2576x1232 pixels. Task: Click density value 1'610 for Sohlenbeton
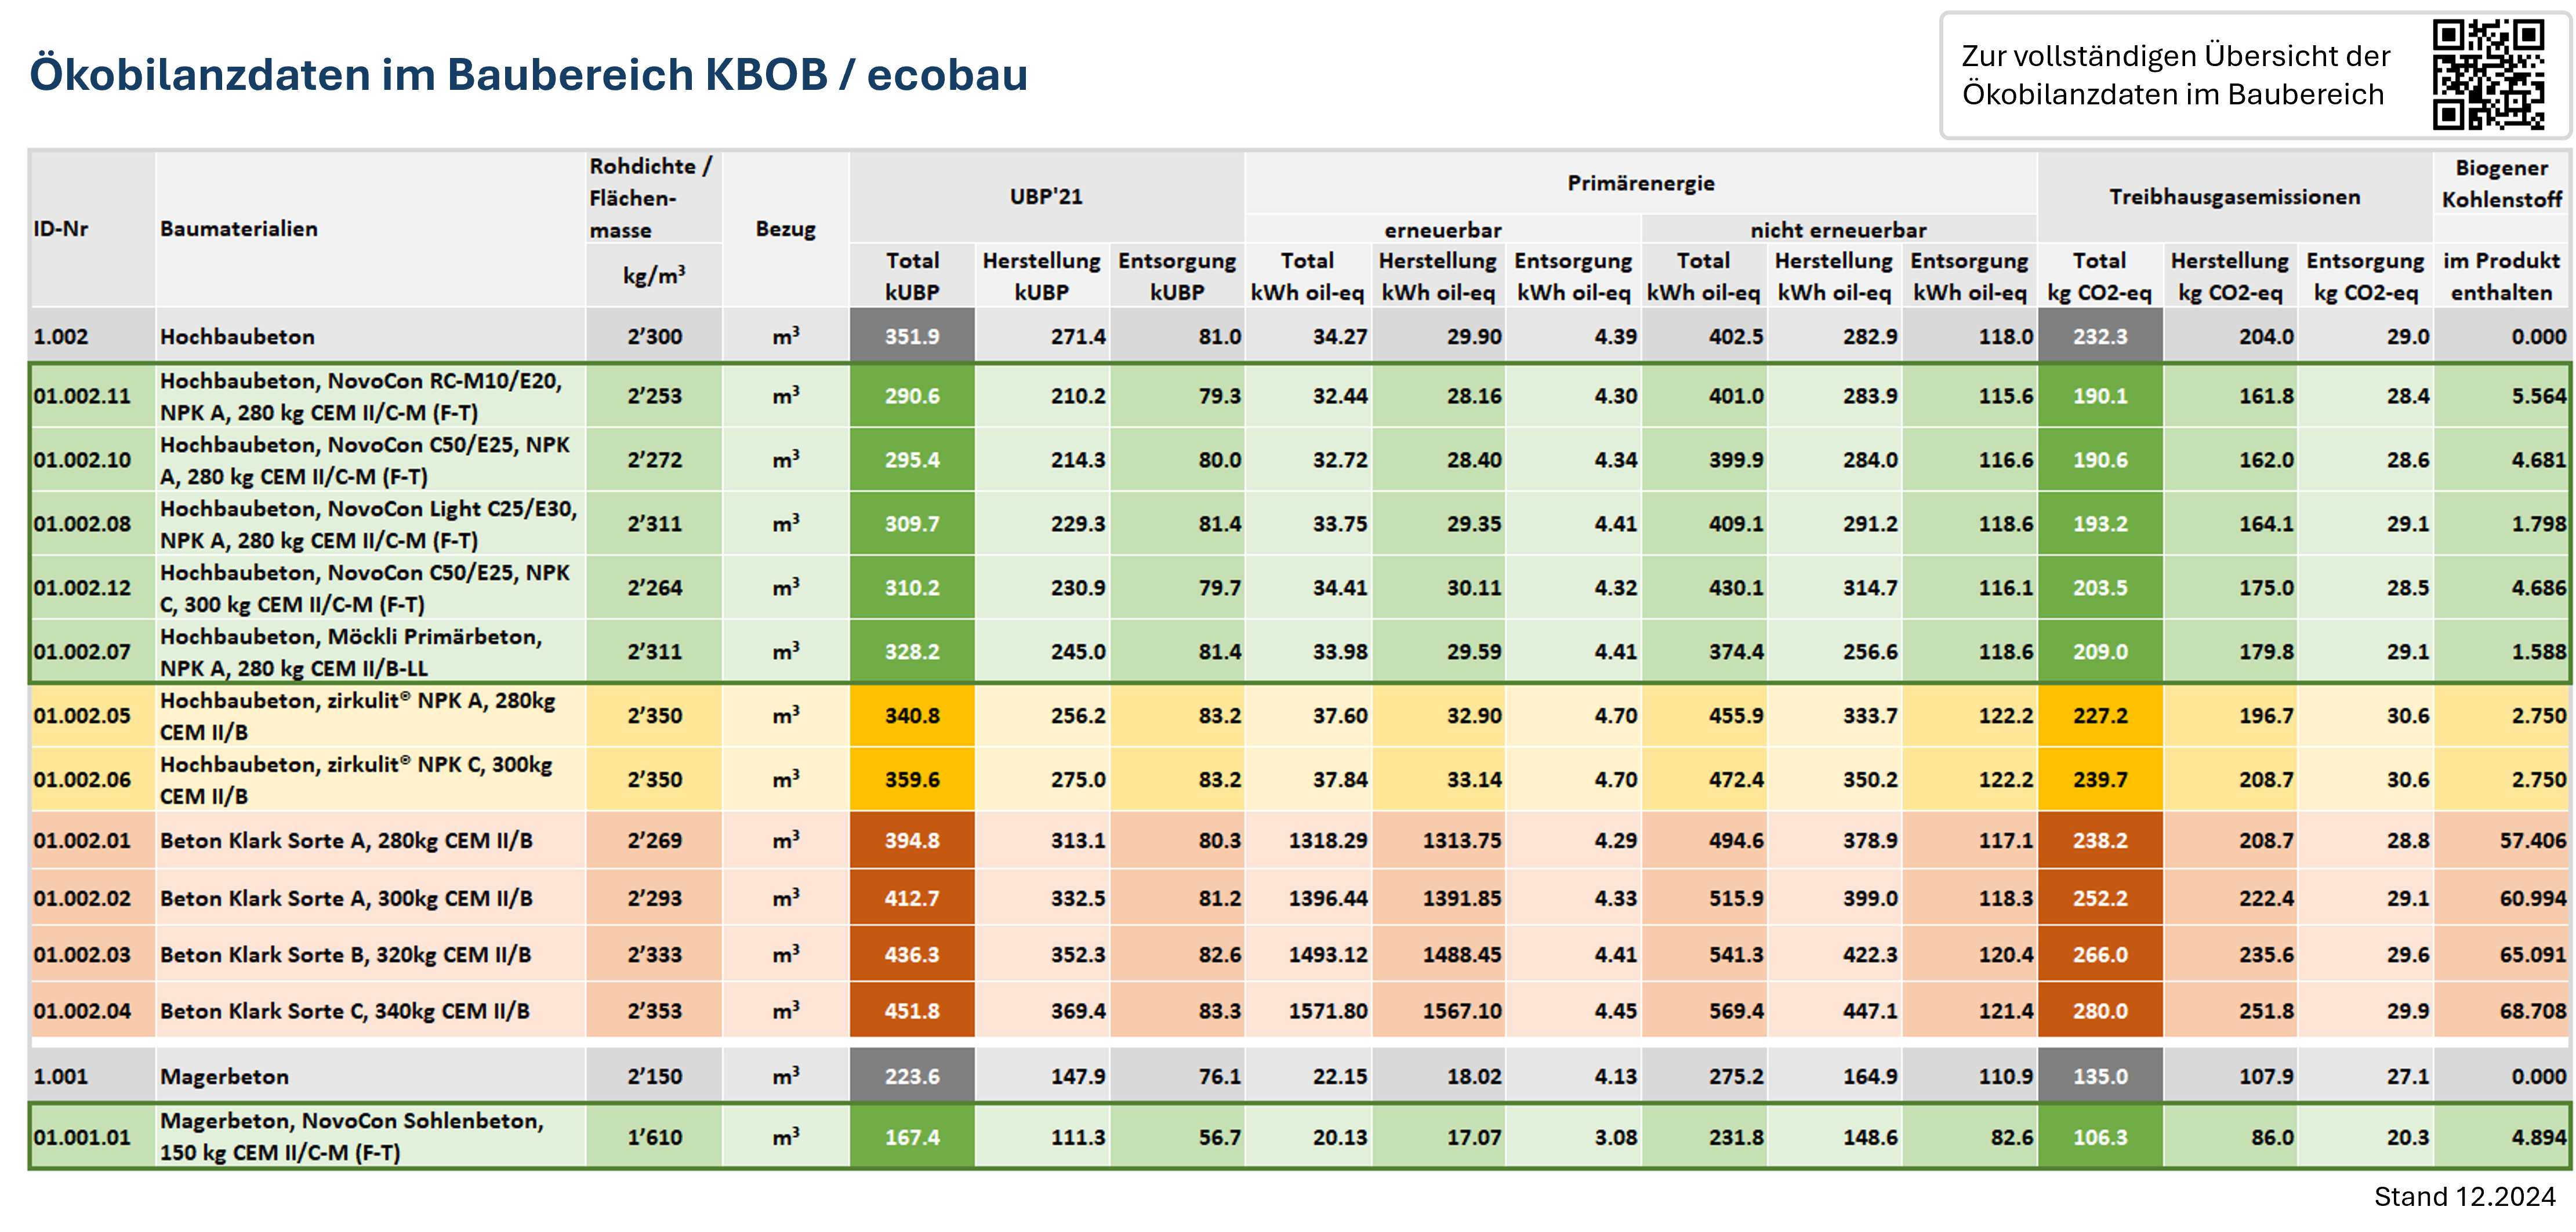tap(654, 1137)
